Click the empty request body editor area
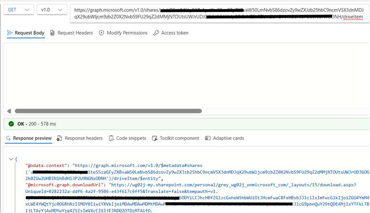Screen dimensions: 370x213 click(x=186, y=75)
